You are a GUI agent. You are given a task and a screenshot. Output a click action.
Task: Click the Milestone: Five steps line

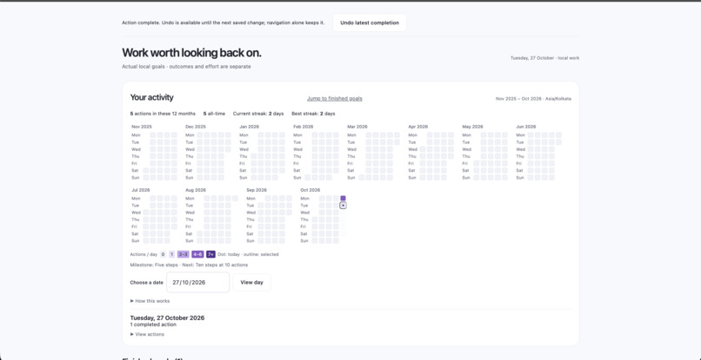189,265
